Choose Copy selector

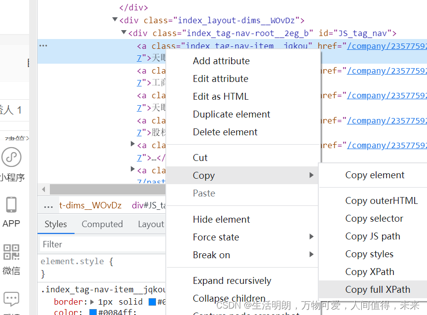374,218
